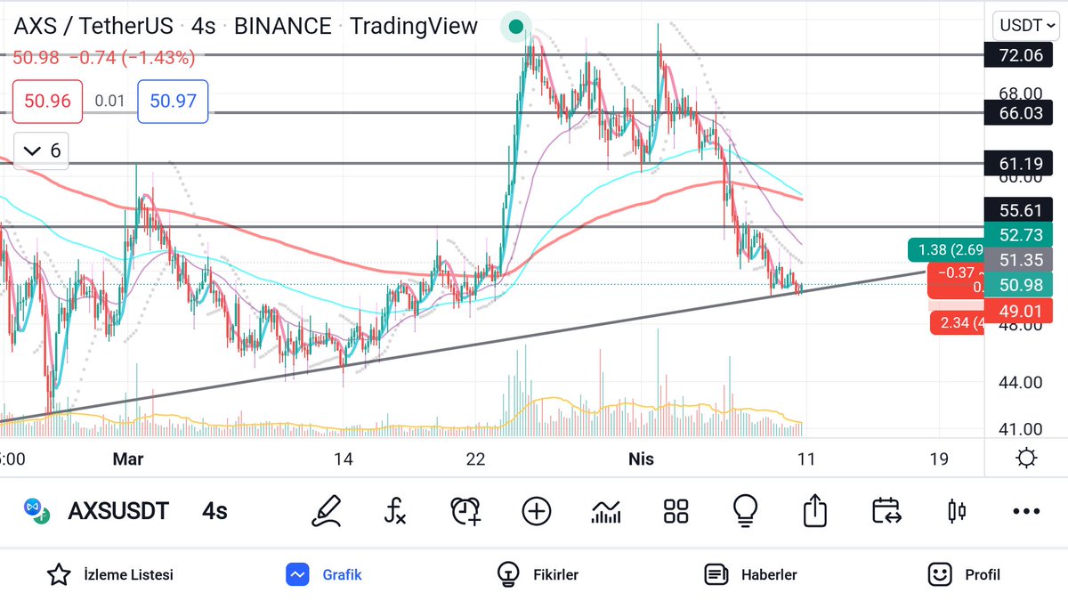Click the spread value 0.01
This screenshot has width=1068, height=601.
tap(110, 102)
